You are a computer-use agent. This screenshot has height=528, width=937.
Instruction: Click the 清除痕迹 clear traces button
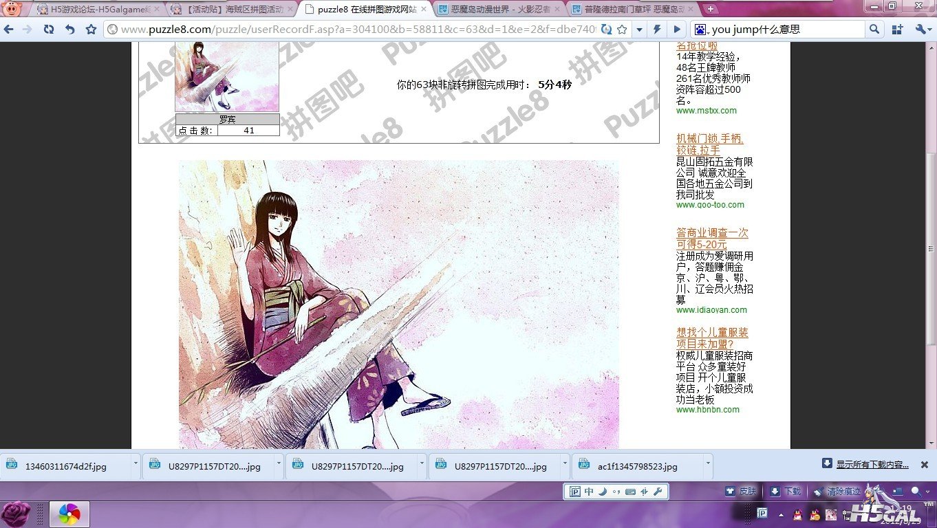point(837,491)
